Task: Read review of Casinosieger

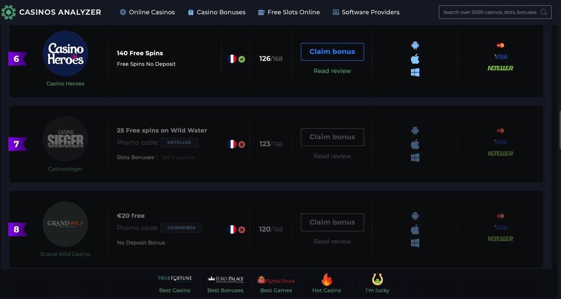Action: (332, 156)
